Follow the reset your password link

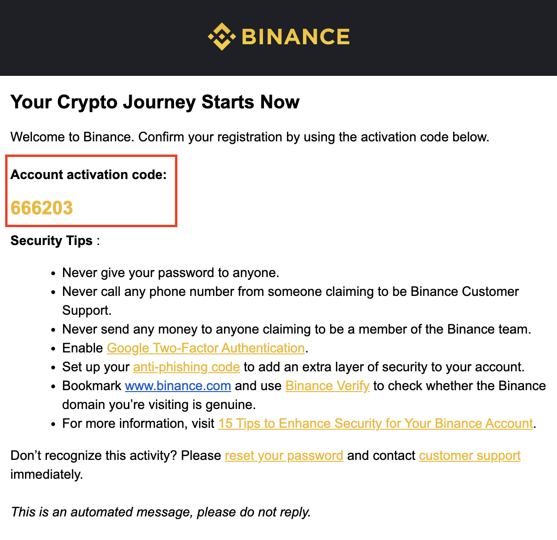(x=284, y=455)
